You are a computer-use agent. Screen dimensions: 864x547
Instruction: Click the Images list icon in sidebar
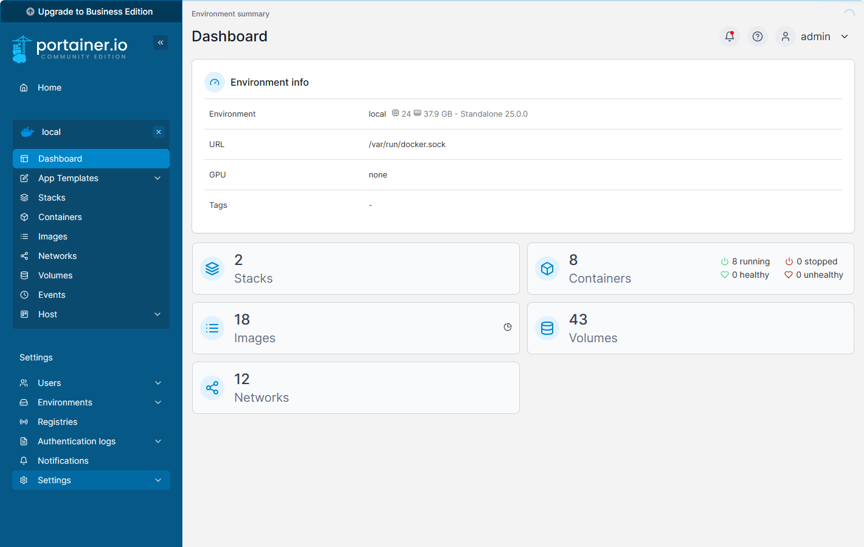pos(24,236)
